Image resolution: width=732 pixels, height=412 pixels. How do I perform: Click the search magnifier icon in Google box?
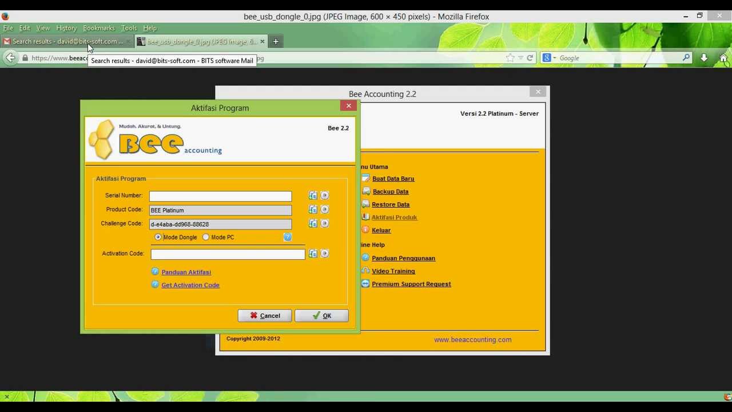[686, 58]
